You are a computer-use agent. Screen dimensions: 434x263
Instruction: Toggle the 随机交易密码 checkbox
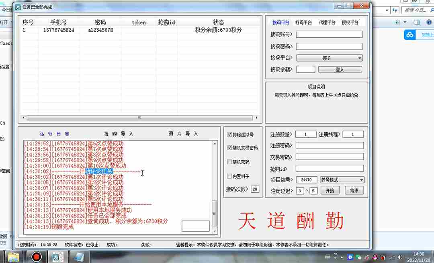pyautogui.click(x=229, y=148)
